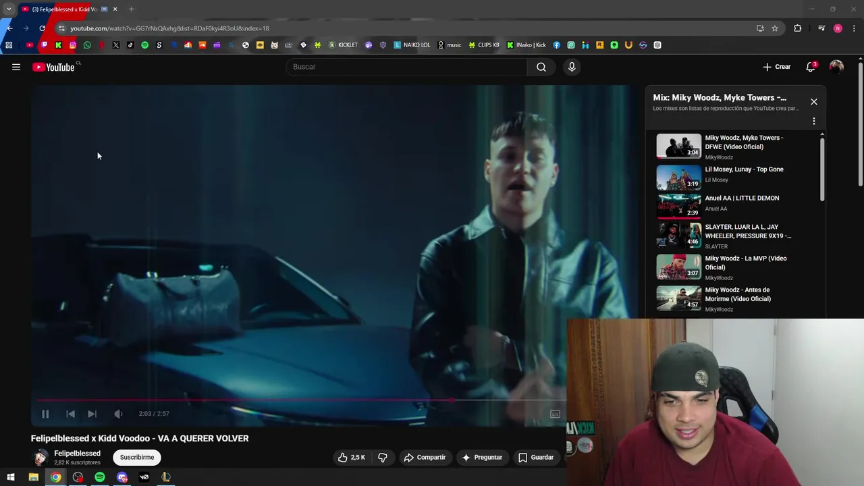Open the INaiko | Kick bookmark
The image size is (864, 486).
pyautogui.click(x=526, y=45)
